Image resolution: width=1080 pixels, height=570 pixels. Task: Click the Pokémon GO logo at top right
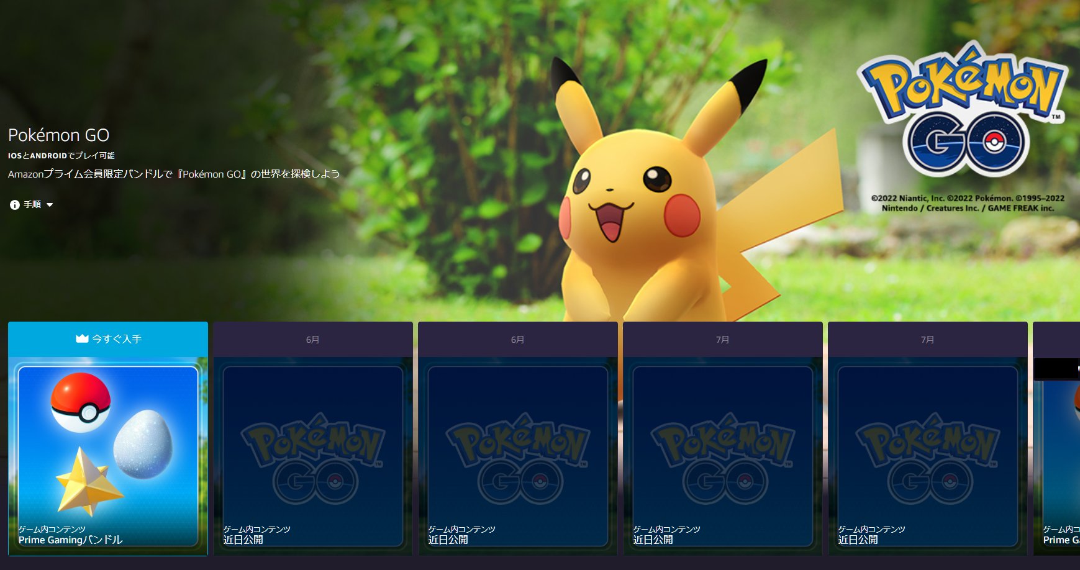[x=964, y=109]
